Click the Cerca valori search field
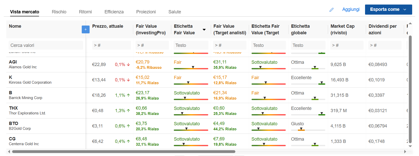Viewport: 419px width, 156px height. 46,45
